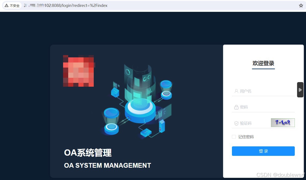Click the central server illustration graphic
The width and height of the screenshot is (306, 180).
[140, 107]
